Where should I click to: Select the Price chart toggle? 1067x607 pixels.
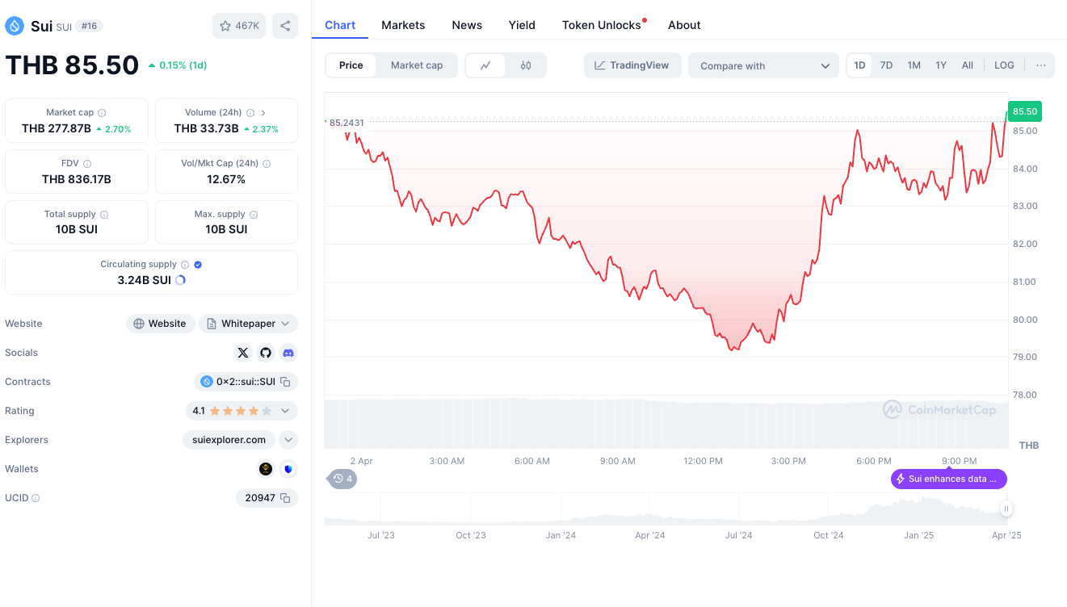click(x=351, y=65)
